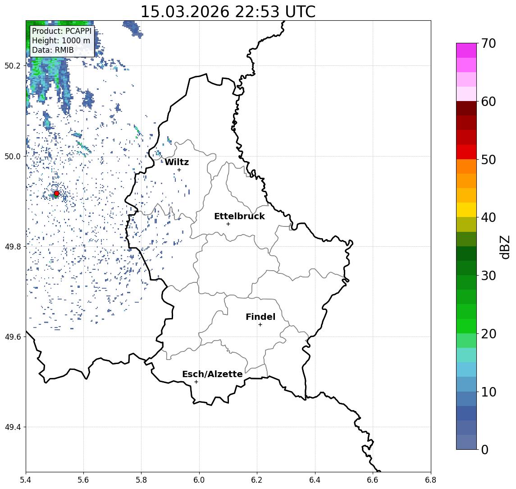
Task: Click the title 15.03.2026 22:53 UTC
Action: [228, 12]
